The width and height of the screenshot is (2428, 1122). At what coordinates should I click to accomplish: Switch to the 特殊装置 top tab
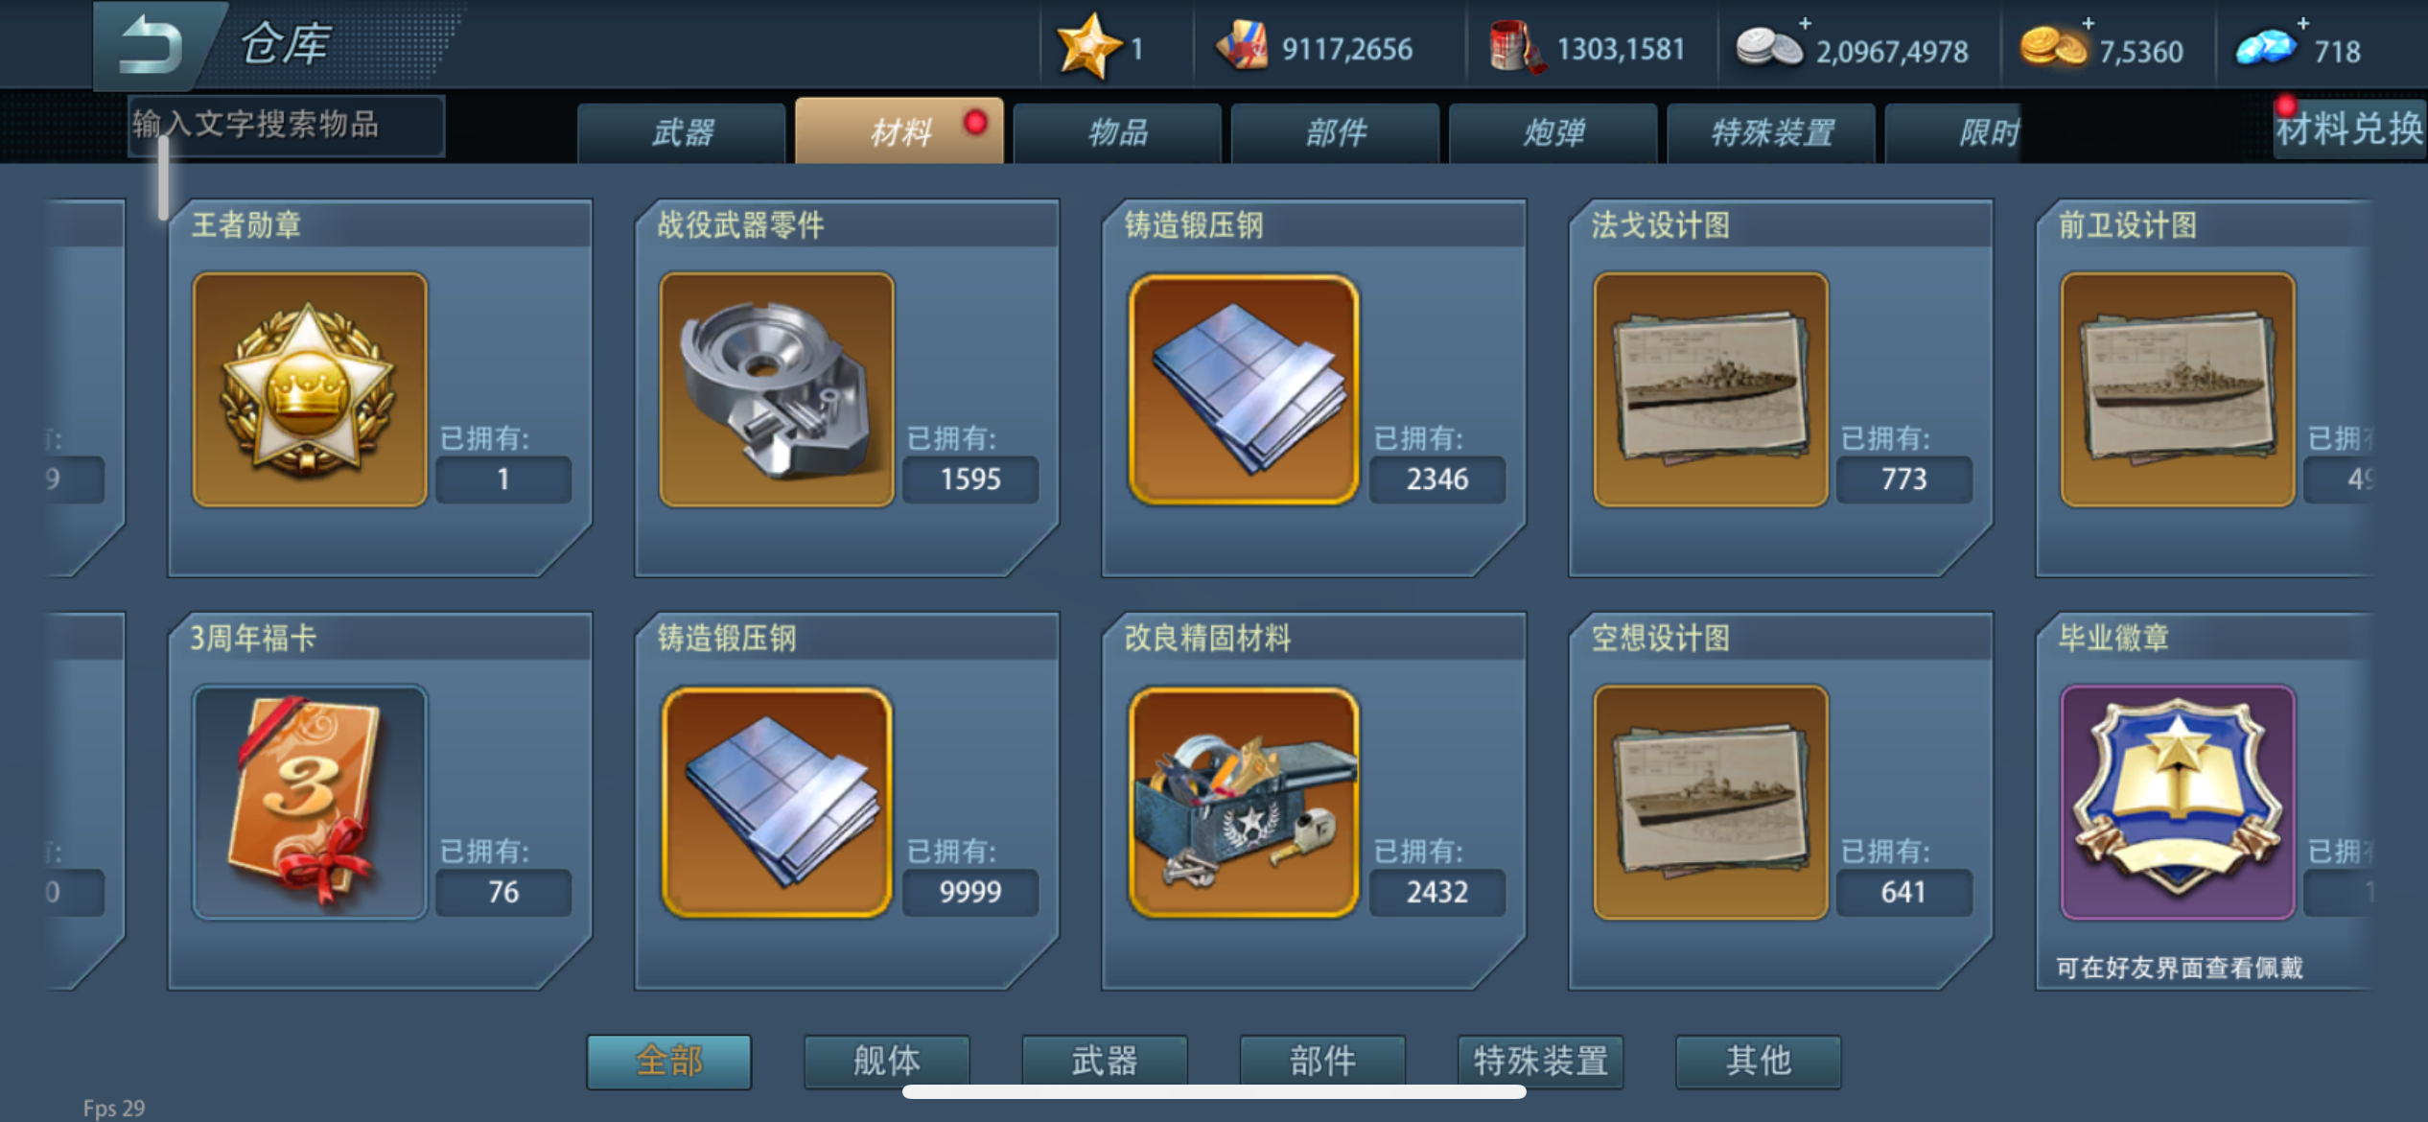coord(1772,132)
